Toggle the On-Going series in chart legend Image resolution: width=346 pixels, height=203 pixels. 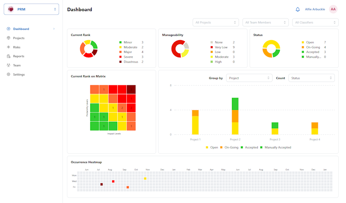229,147
